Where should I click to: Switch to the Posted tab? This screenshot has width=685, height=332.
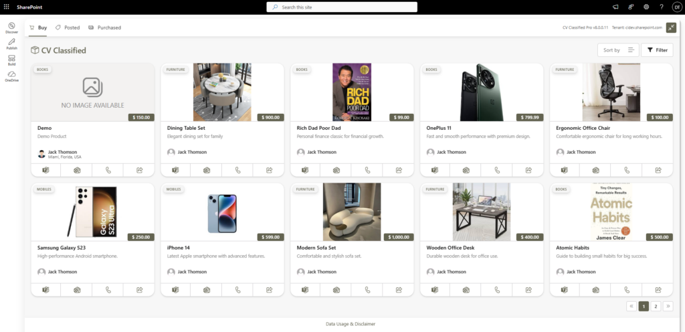pos(68,27)
